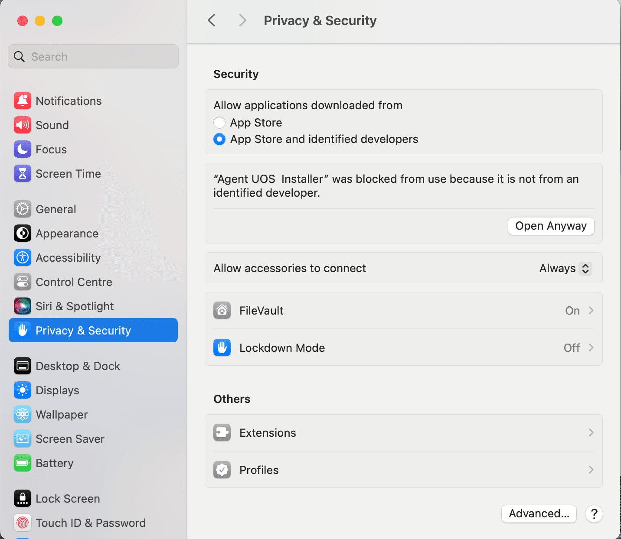Viewport: 621px width, 539px height.
Task: Click the Accessibility icon in sidebar
Action: [x=23, y=257]
